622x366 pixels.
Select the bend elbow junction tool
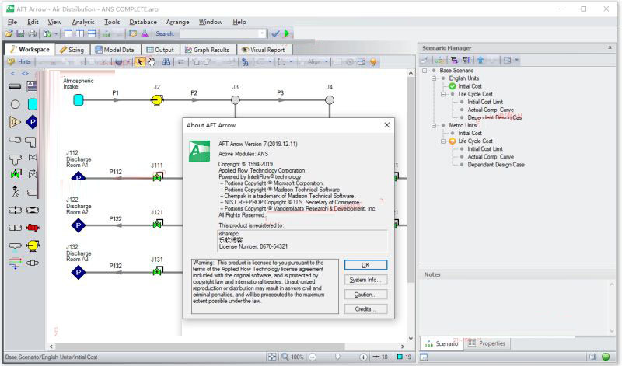tap(31, 141)
